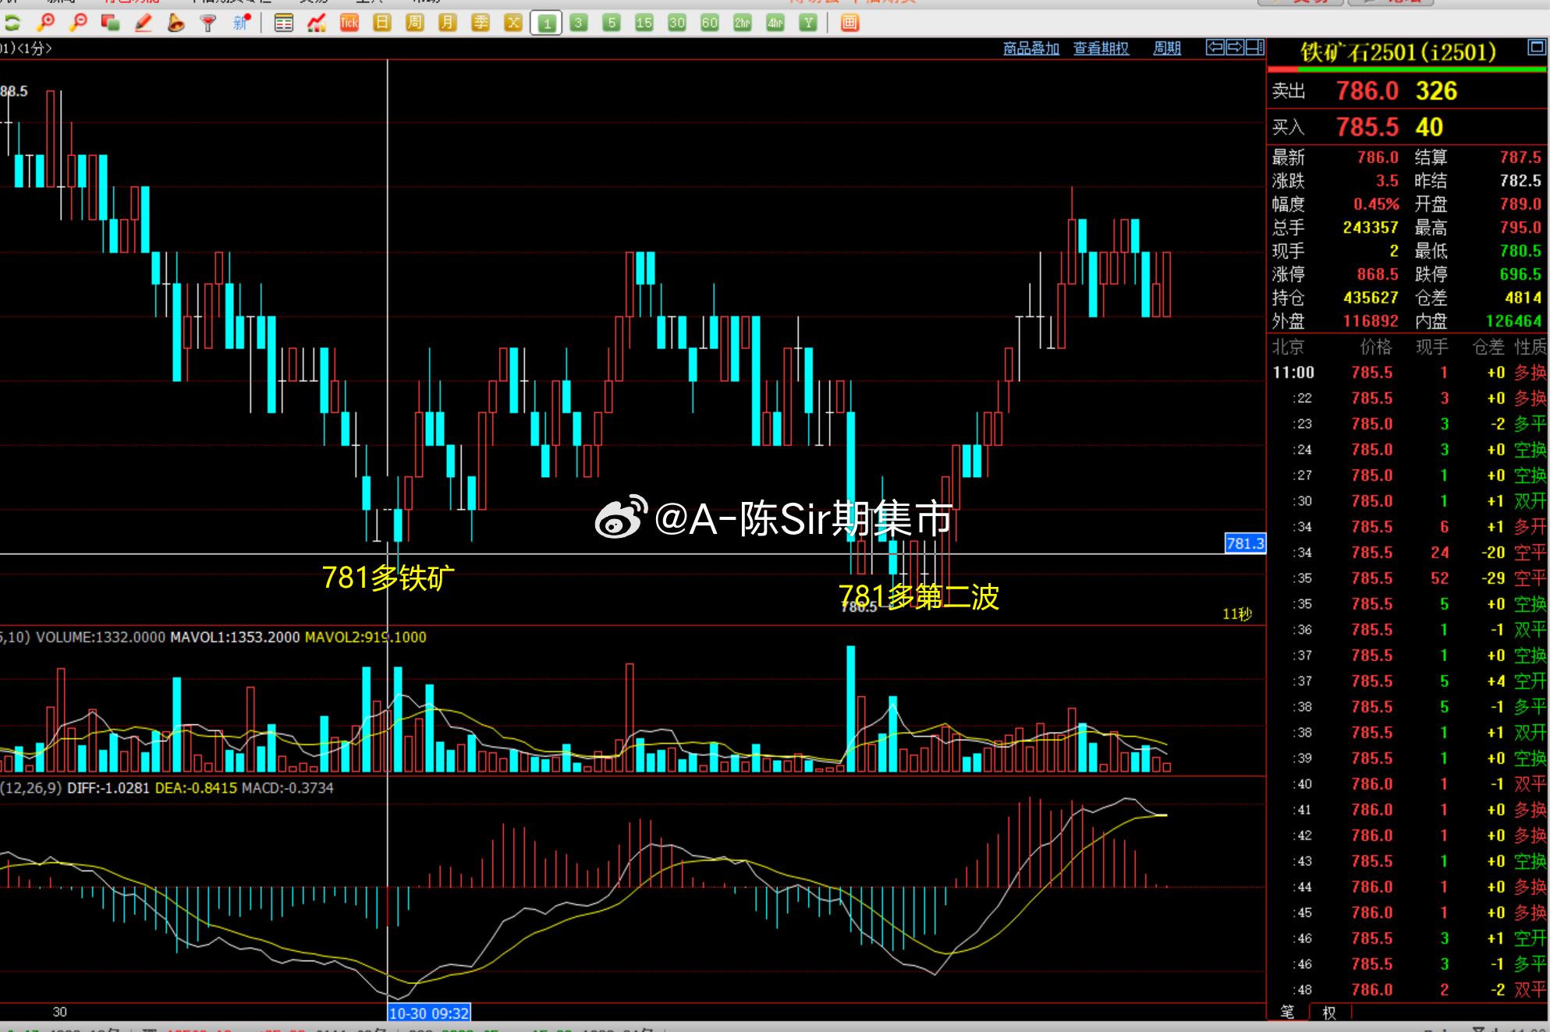
Task: Click the 幅度 value 0.45%
Action: click(1376, 204)
